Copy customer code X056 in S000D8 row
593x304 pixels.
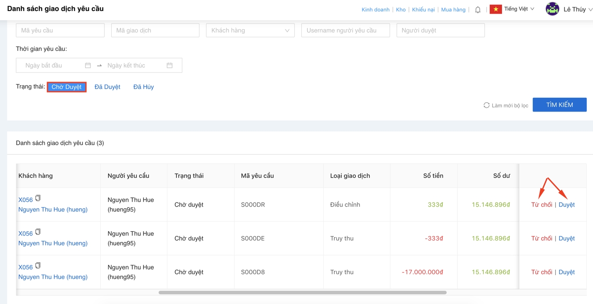coord(38,266)
